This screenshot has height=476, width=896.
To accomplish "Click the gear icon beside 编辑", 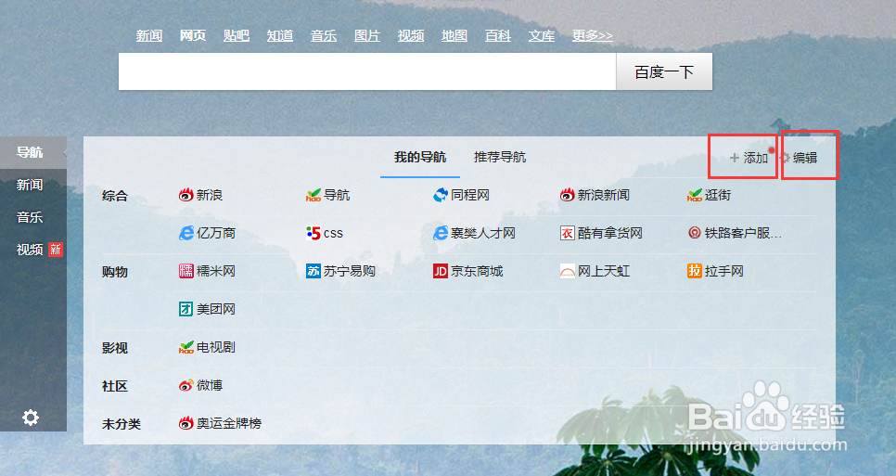I will [x=785, y=158].
